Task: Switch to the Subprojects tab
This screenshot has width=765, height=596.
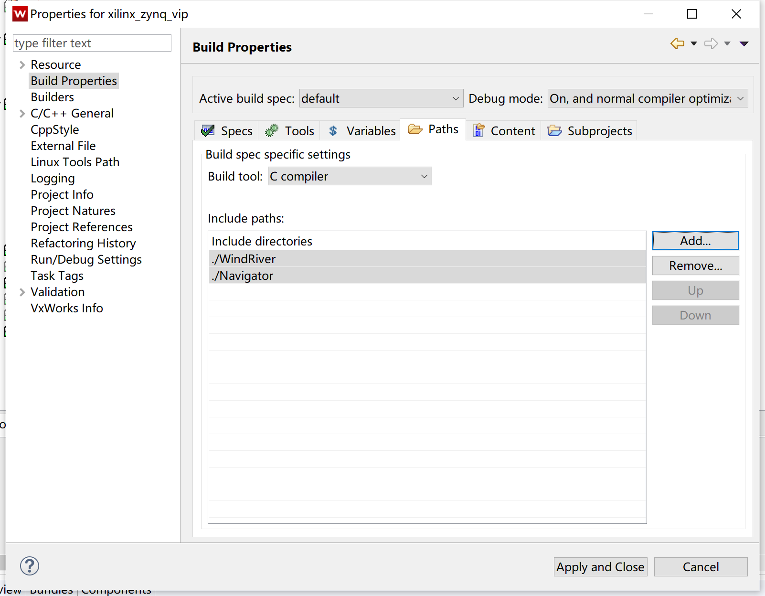Action: click(x=590, y=131)
